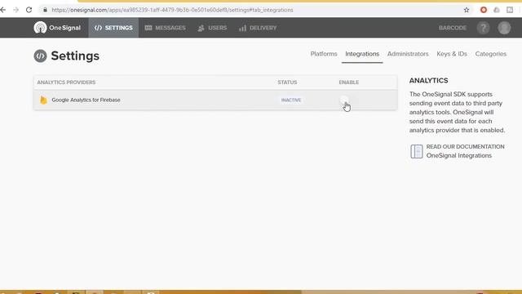The width and height of the screenshot is (522, 294).
Task: Reload the page
Action: tap(29, 10)
